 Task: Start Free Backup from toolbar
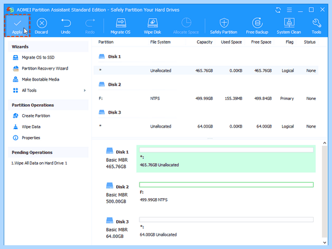257,26
